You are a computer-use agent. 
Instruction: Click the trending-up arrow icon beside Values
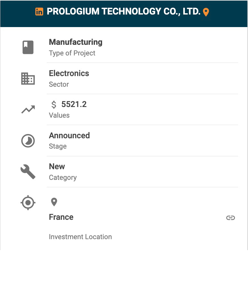point(28,110)
